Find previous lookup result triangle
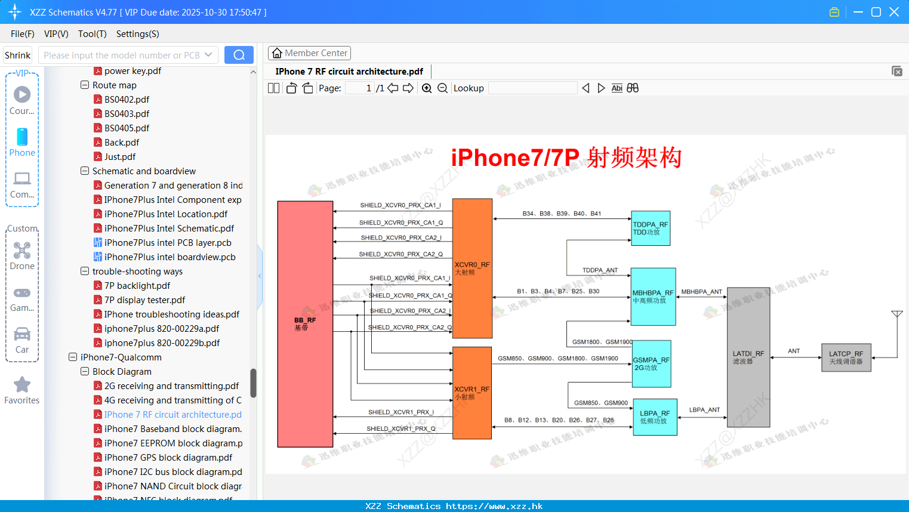 click(x=586, y=88)
